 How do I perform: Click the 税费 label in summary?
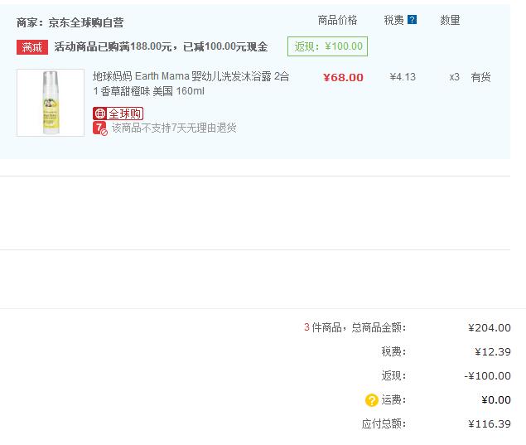click(x=393, y=351)
